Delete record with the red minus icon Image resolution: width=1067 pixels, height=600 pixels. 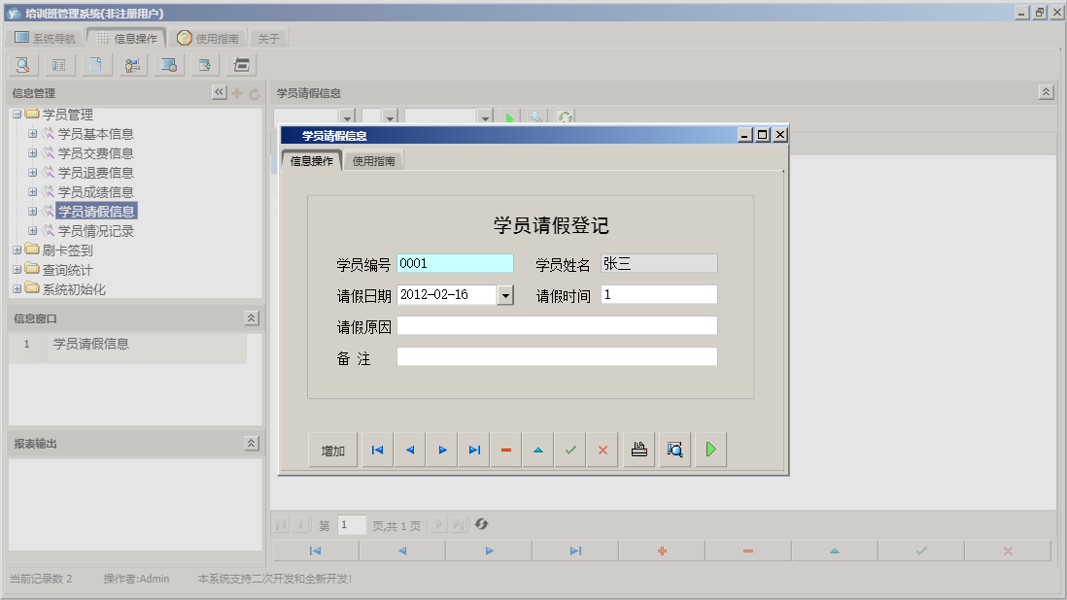pyautogui.click(x=505, y=449)
